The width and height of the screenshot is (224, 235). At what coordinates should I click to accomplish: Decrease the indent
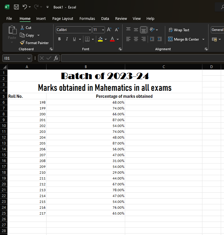(152, 39)
